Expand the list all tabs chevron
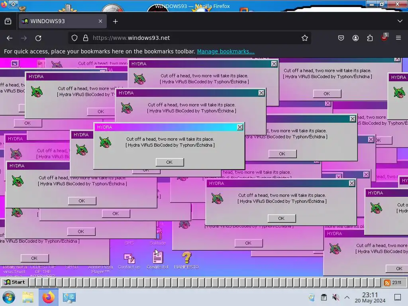This screenshot has height=306, width=408. 400,21
